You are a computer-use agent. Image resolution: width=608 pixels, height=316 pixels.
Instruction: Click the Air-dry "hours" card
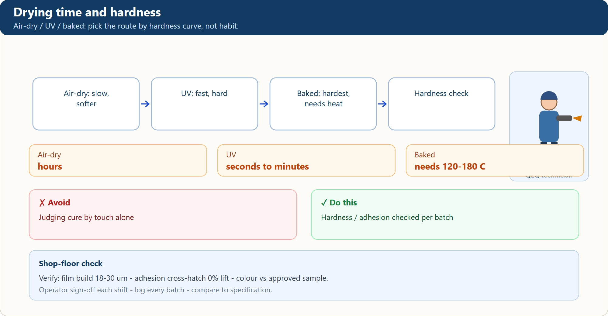(118, 160)
